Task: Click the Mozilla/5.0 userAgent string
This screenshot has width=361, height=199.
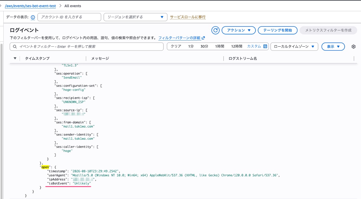Action: 175,175
